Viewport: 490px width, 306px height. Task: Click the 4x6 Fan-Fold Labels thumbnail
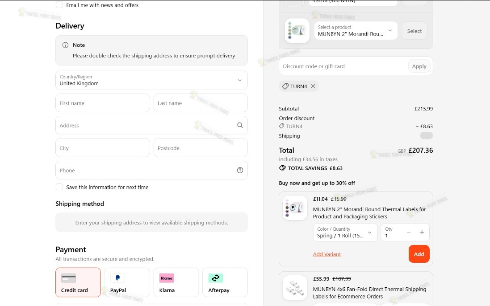295,288
